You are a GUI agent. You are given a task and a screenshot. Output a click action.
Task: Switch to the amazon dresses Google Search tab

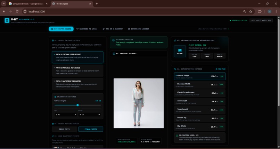28,4
